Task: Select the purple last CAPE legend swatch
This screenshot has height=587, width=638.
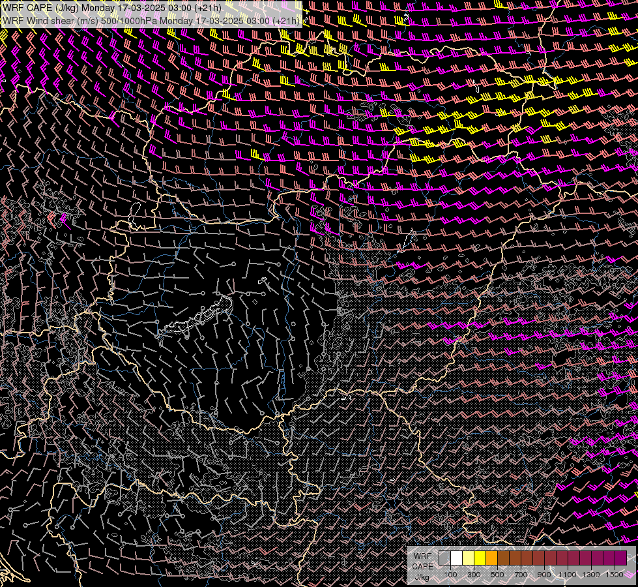Action: (621, 558)
